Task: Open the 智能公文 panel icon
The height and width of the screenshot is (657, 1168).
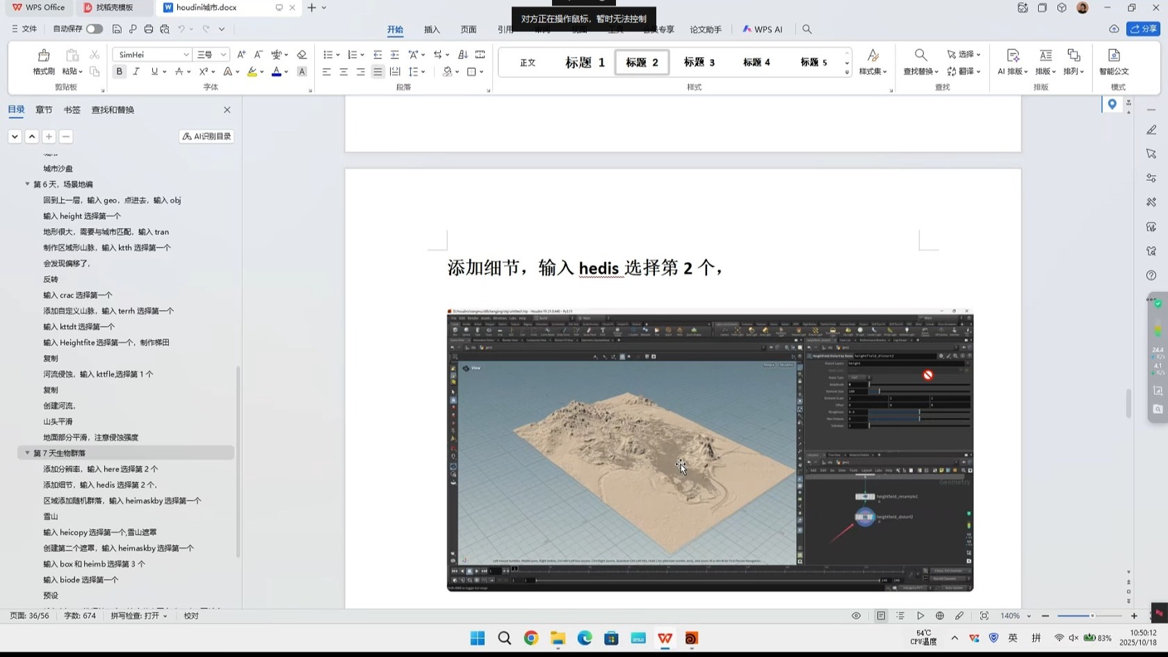Action: tap(1114, 62)
